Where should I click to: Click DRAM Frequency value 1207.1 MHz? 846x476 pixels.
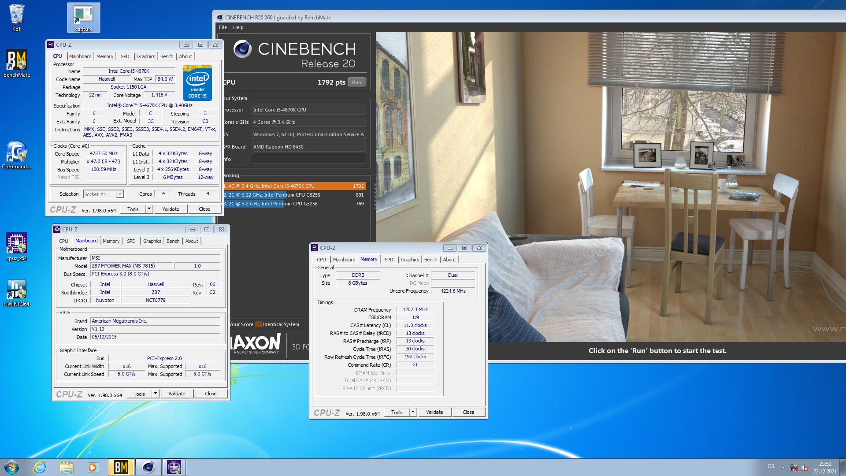pyautogui.click(x=415, y=310)
